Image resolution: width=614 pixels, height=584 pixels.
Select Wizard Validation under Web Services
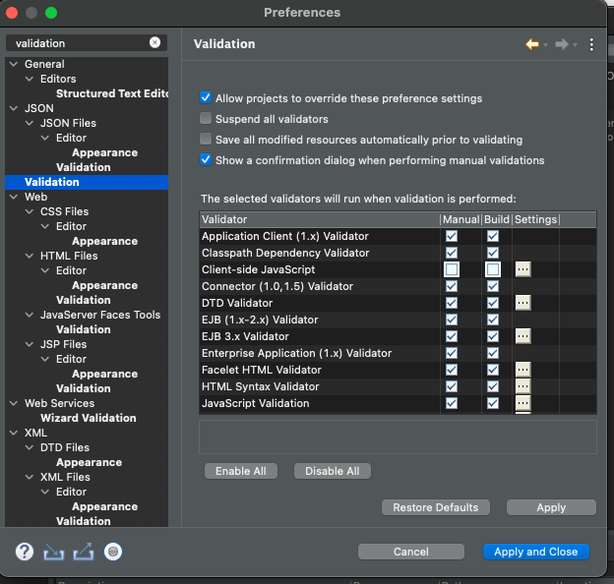89,418
